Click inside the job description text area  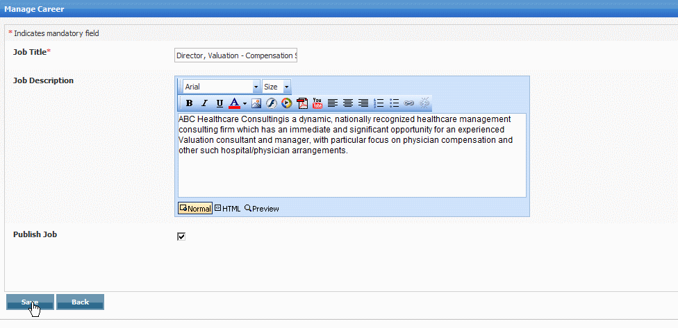tap(352, 155)
